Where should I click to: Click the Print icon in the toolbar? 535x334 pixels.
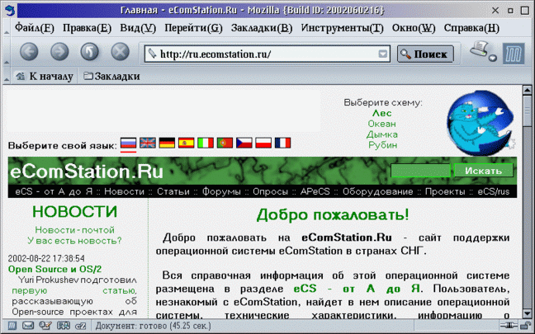481,51
